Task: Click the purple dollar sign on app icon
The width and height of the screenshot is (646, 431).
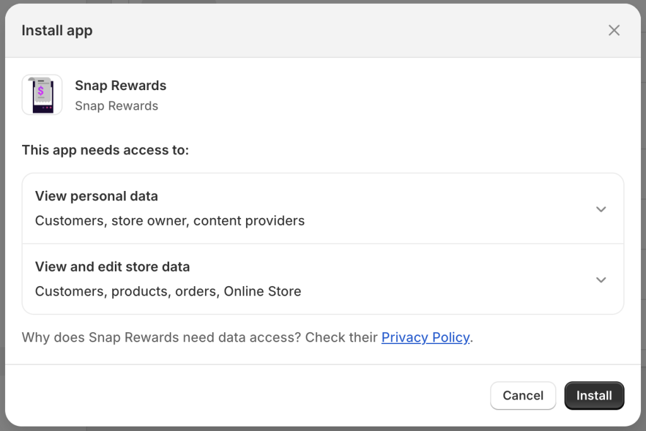Action: tap(41, 91)
